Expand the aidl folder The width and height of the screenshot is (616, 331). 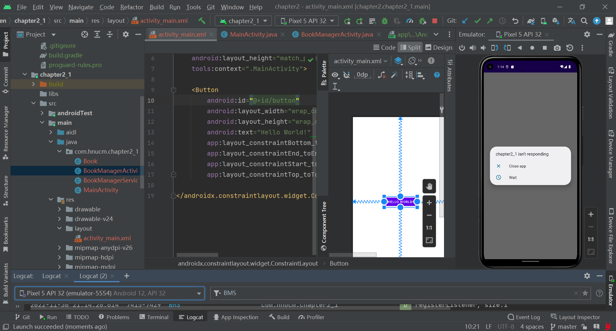[x=51, y=132]
